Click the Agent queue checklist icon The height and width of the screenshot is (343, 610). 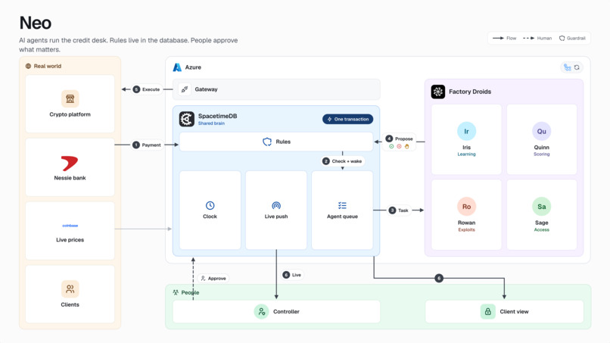342,205
